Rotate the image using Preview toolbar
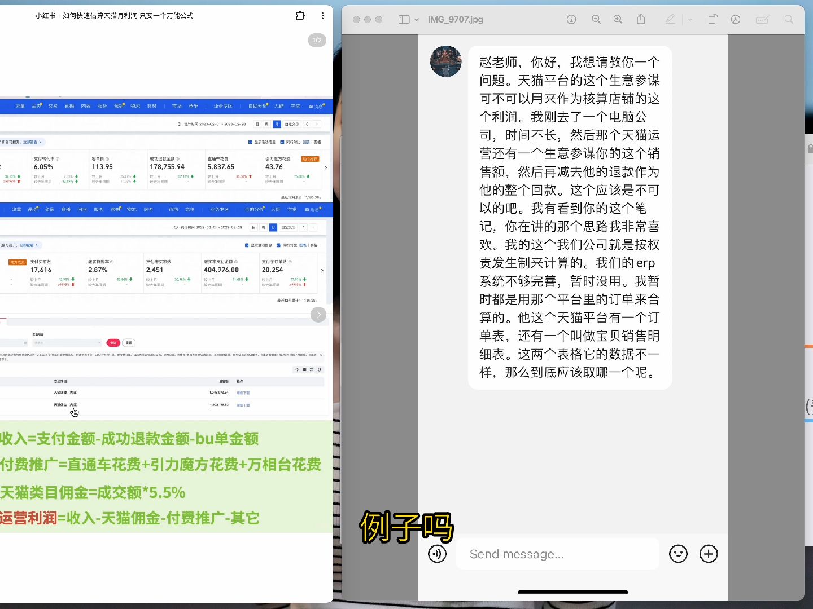813x609 pixels. [x=713, y=19]
